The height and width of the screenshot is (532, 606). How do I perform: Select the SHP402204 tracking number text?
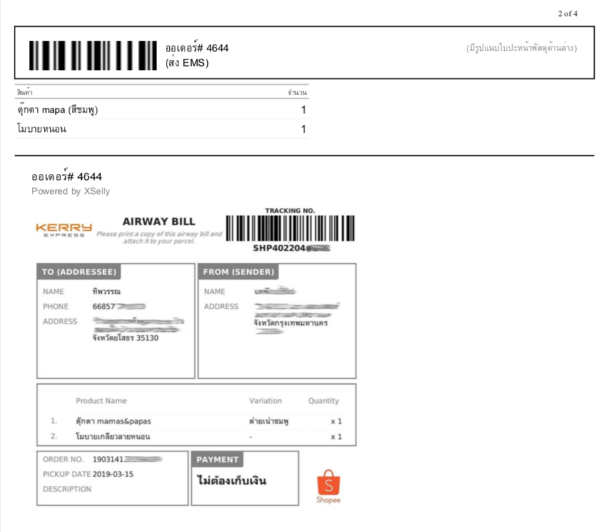281,248
